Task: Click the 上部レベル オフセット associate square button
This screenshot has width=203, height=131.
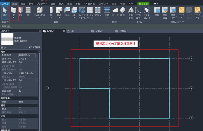Action: pos(37,80)
